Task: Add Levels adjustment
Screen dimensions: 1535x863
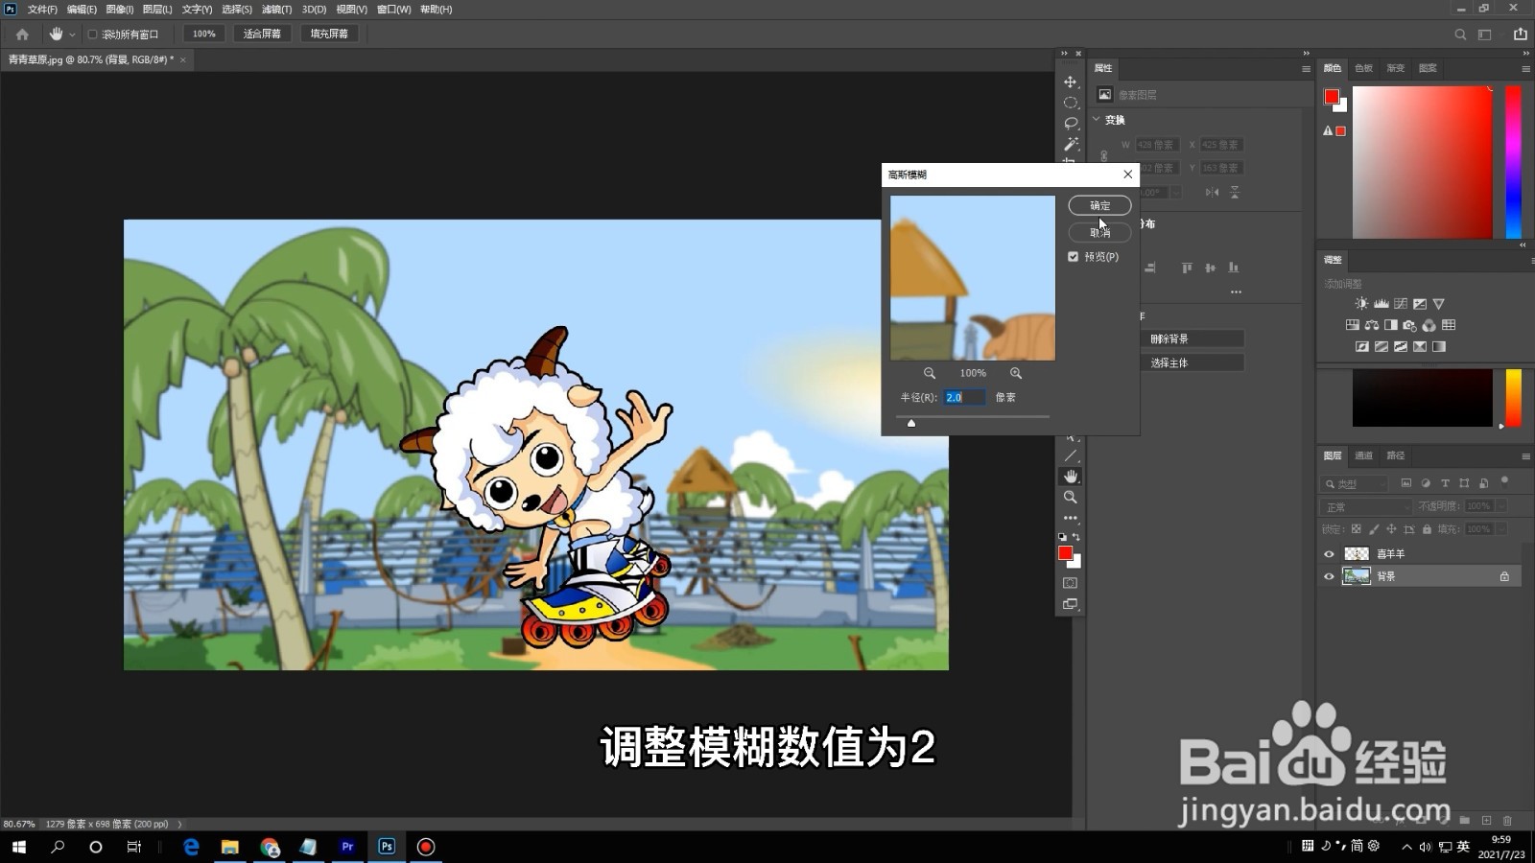Action: point(1381,304)
